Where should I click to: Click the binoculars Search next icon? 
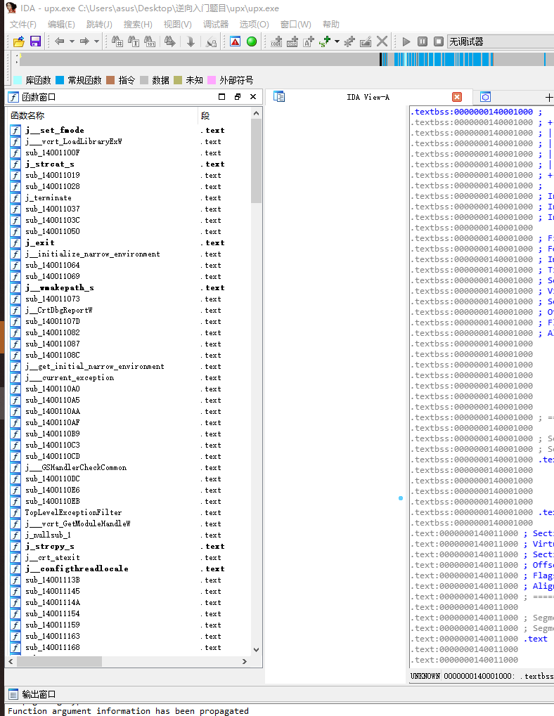[x=170, y=41]
